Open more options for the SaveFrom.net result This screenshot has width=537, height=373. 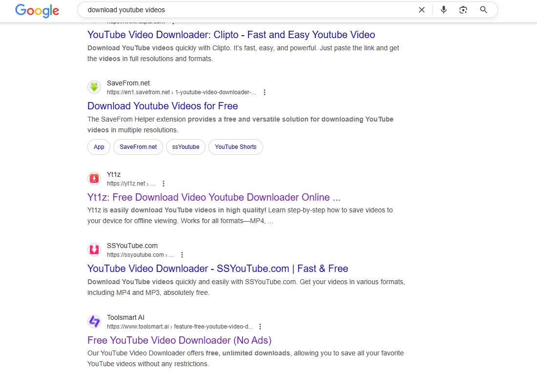(x=265, y=92)
